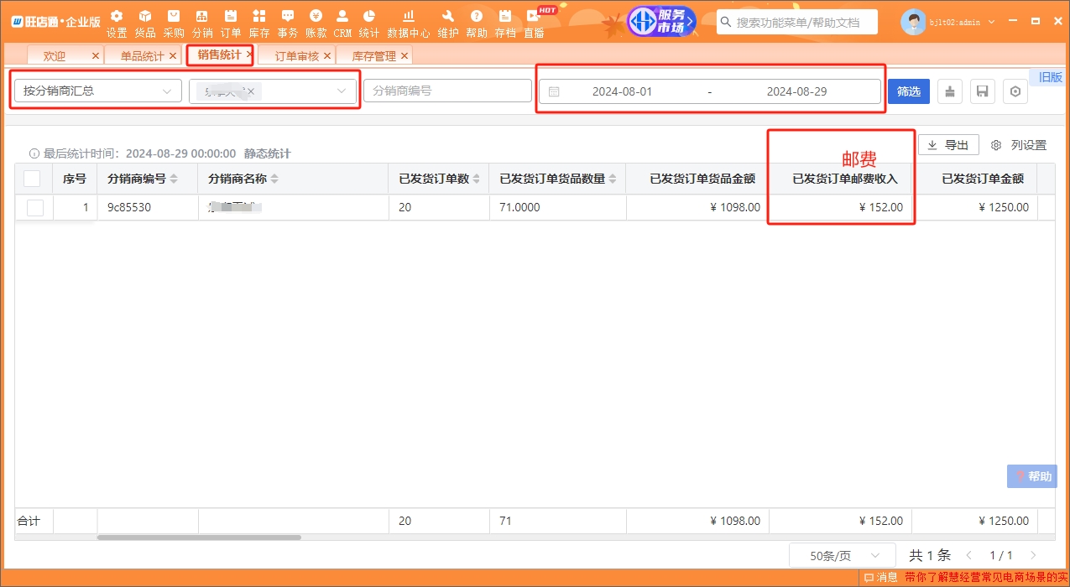Viewport: 1070px width, 587px height.
Task: Tick the select-all checkbox in table header
Action: tap(33, 179)
